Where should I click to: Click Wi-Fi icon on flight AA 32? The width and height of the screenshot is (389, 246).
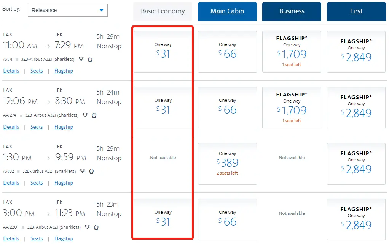pyautogui.click(x=82, y=171)
